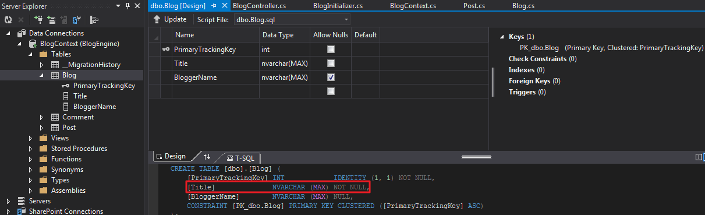Click the tree-view icon in Server Explorer toolbar
The image size is (705, 215).
[x=94, y=20]
